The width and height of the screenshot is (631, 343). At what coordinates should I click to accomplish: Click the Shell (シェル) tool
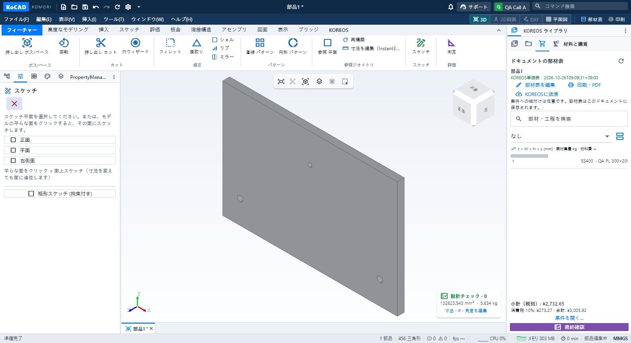tap(223, 40)
